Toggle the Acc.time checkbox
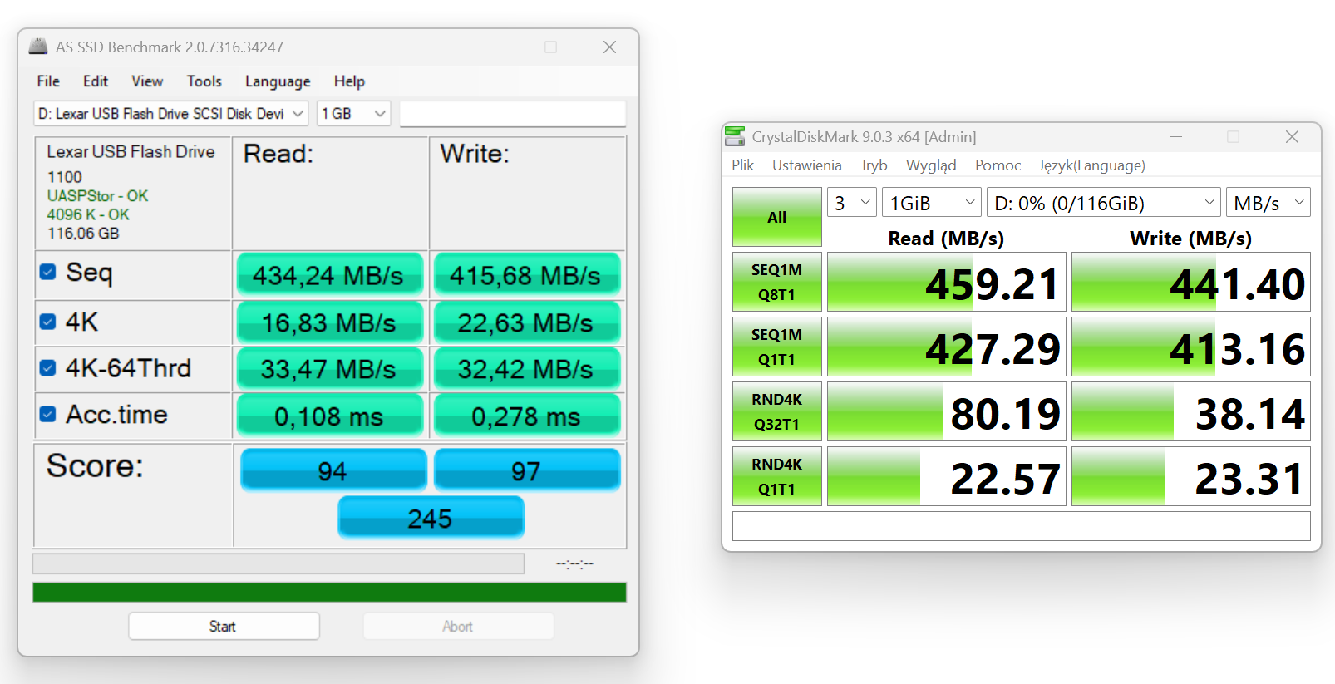Viewport: 1335px width, 684px height. click(48, 414)
